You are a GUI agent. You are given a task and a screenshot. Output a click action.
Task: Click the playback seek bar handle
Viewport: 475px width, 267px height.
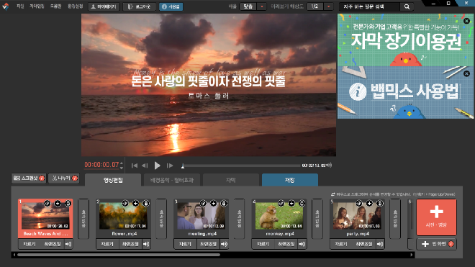click(183, 166)
